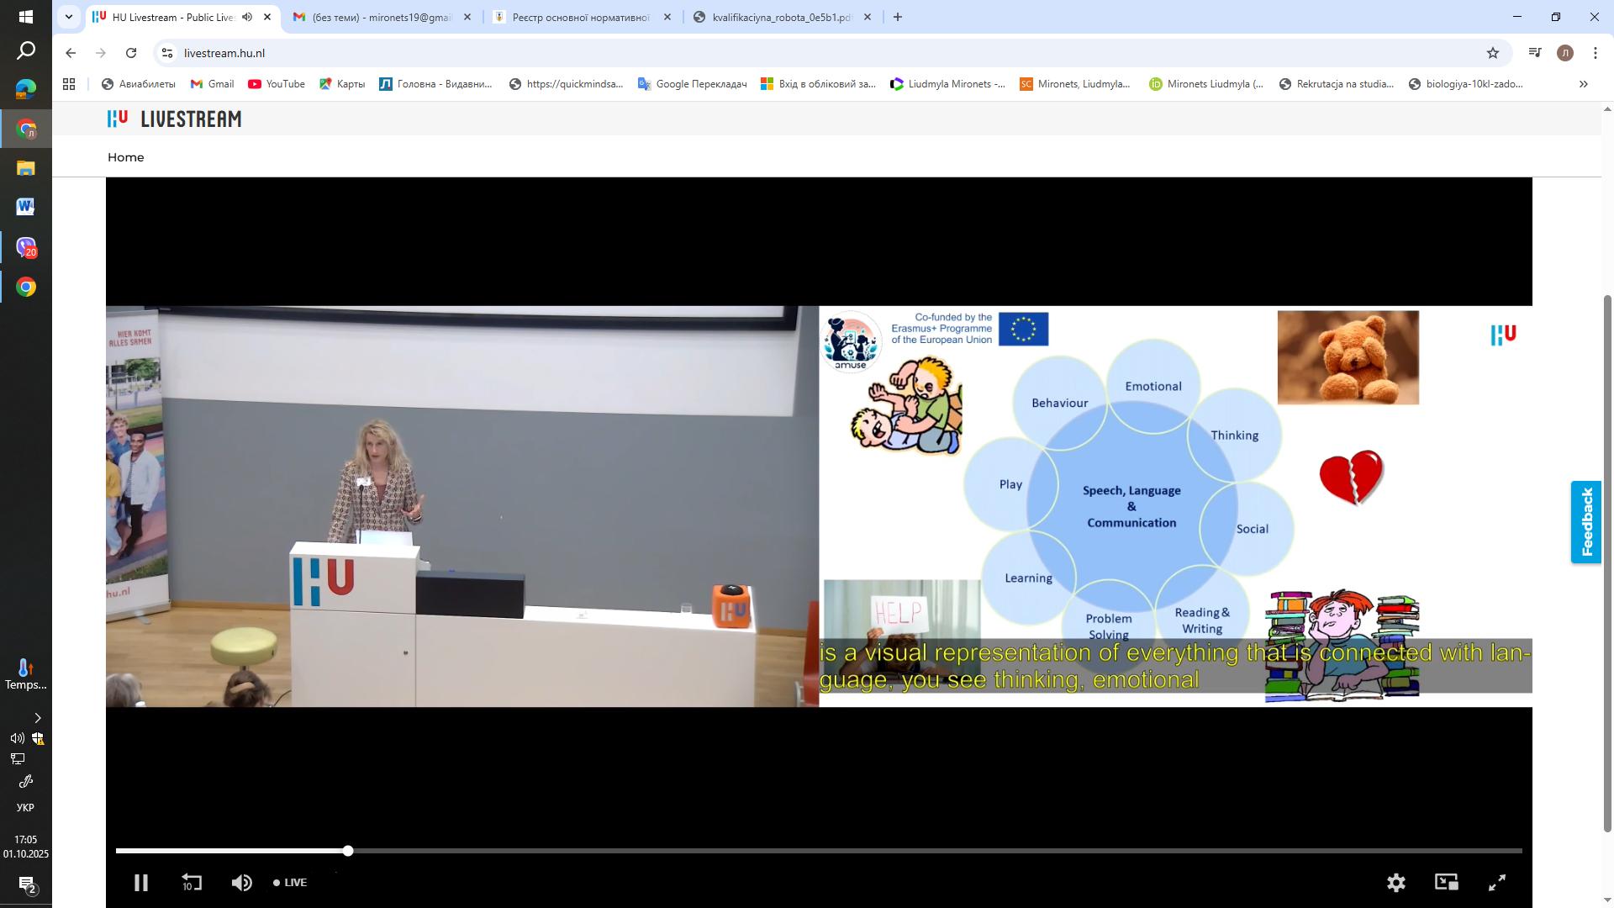The image size is (1614, 908).
Task: Open the Feedback side tab
Action: point(1586,522)
